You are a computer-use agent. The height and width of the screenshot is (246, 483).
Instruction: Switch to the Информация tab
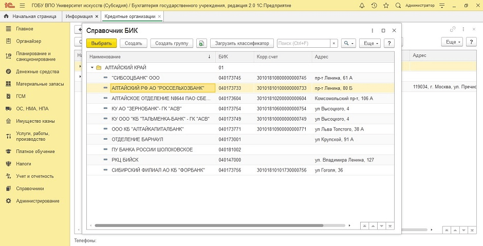click(79, 16)
